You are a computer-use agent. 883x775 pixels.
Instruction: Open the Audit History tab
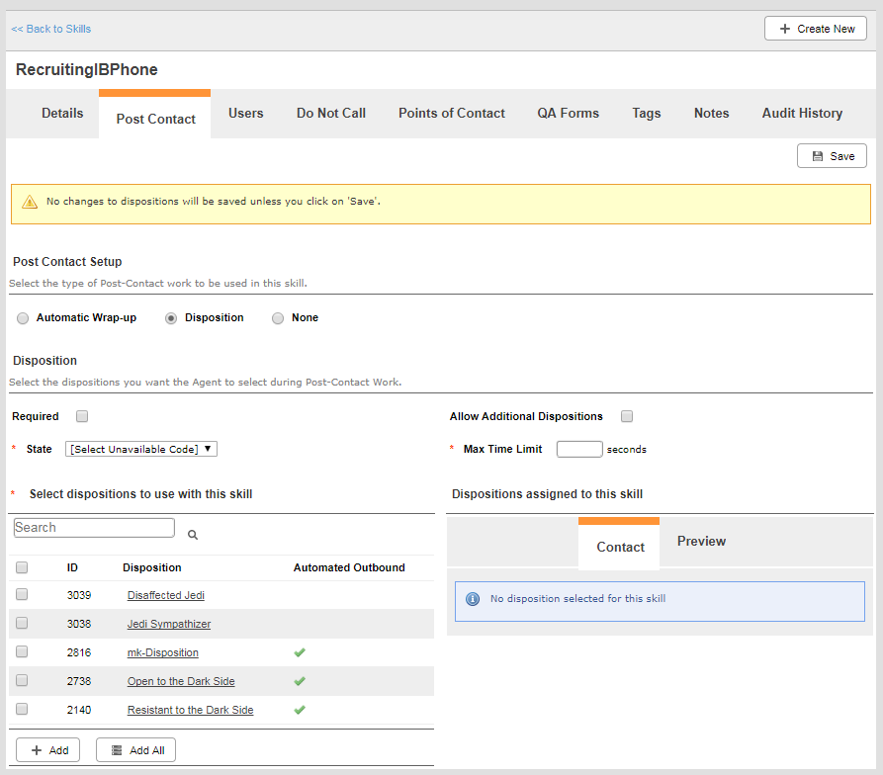(x=802, y=114)
